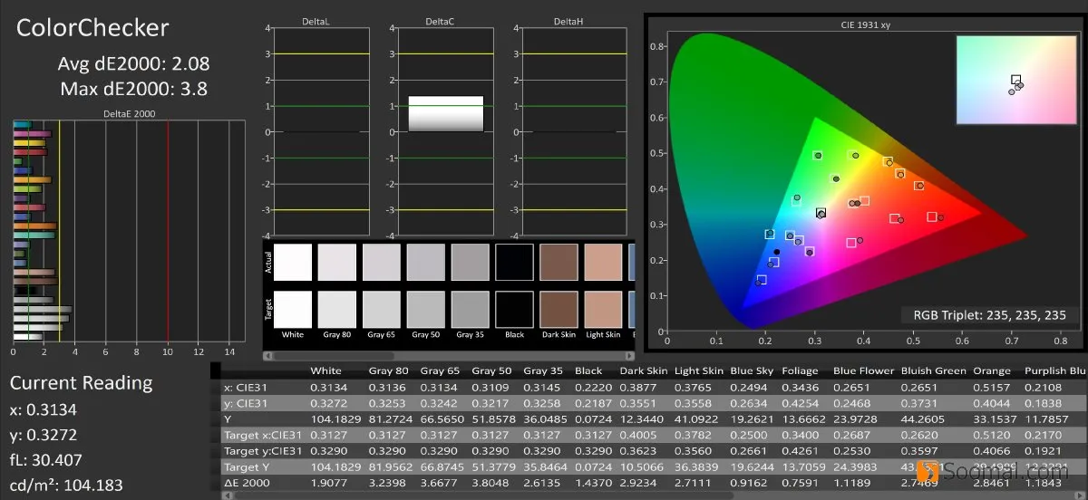Select the Black column header in table
Screen dimensions: 1088x500
588,370
